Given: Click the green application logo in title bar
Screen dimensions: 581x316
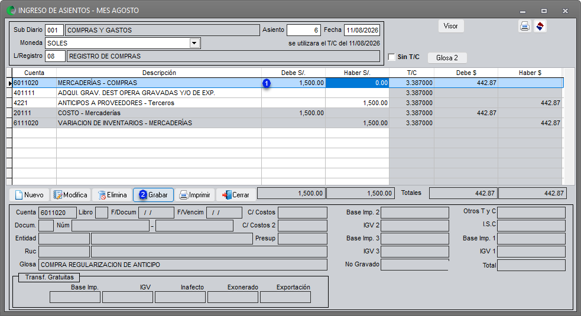Looking at the screenshot, I should point(11,11).
